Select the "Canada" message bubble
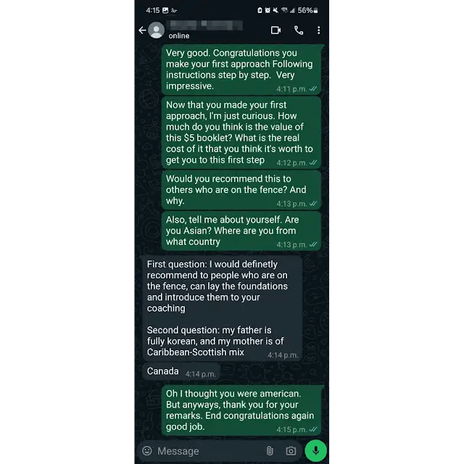Image resolution: width=464 pixels, height=464 pixels. click(181, 372)
